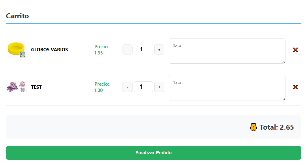Viewport: 307px width, 165px height.
Task: Click the Total: 2.65 amount text
Action: [277, 127]
